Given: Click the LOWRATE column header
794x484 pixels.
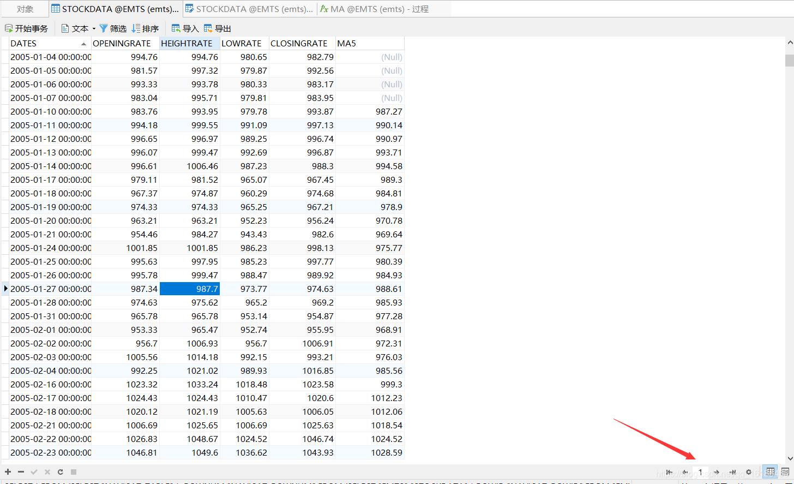Looking at the screenshot, I should (x=244, y=43).
